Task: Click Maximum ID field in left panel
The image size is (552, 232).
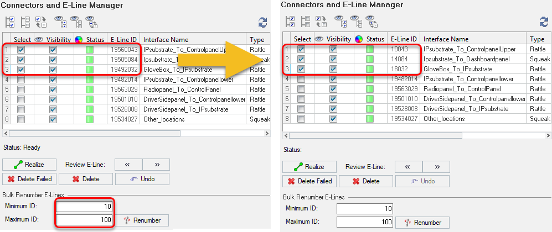Action: [x=84, y=220]
